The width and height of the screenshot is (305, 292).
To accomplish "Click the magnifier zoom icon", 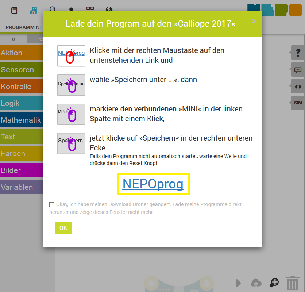I will click(x=274, y=283).
